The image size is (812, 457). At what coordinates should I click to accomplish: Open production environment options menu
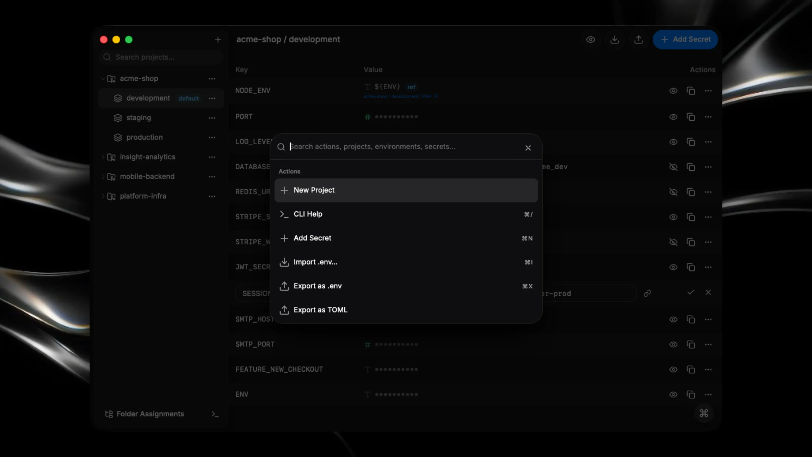click(212, 137)
